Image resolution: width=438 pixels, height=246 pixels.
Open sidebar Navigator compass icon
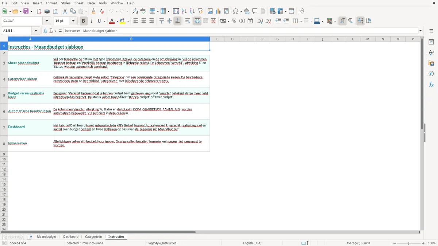click(x=431, y=74)
